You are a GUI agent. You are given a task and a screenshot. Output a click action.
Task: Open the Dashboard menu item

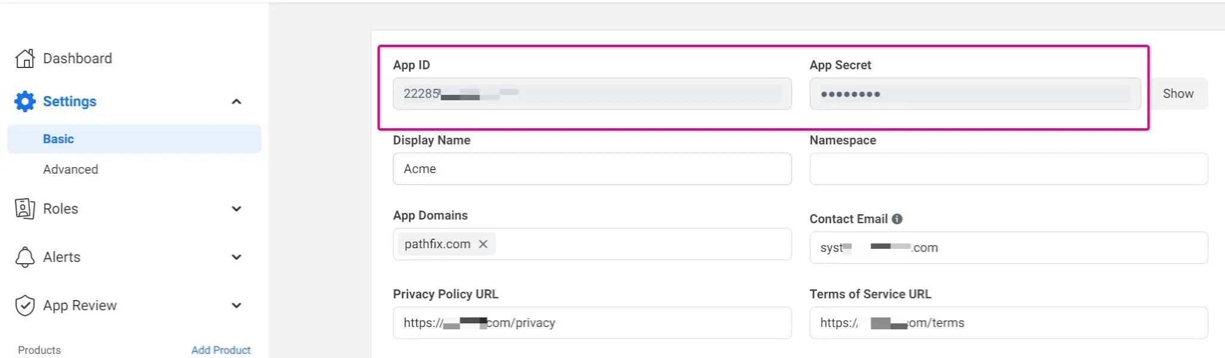(78, 58)
